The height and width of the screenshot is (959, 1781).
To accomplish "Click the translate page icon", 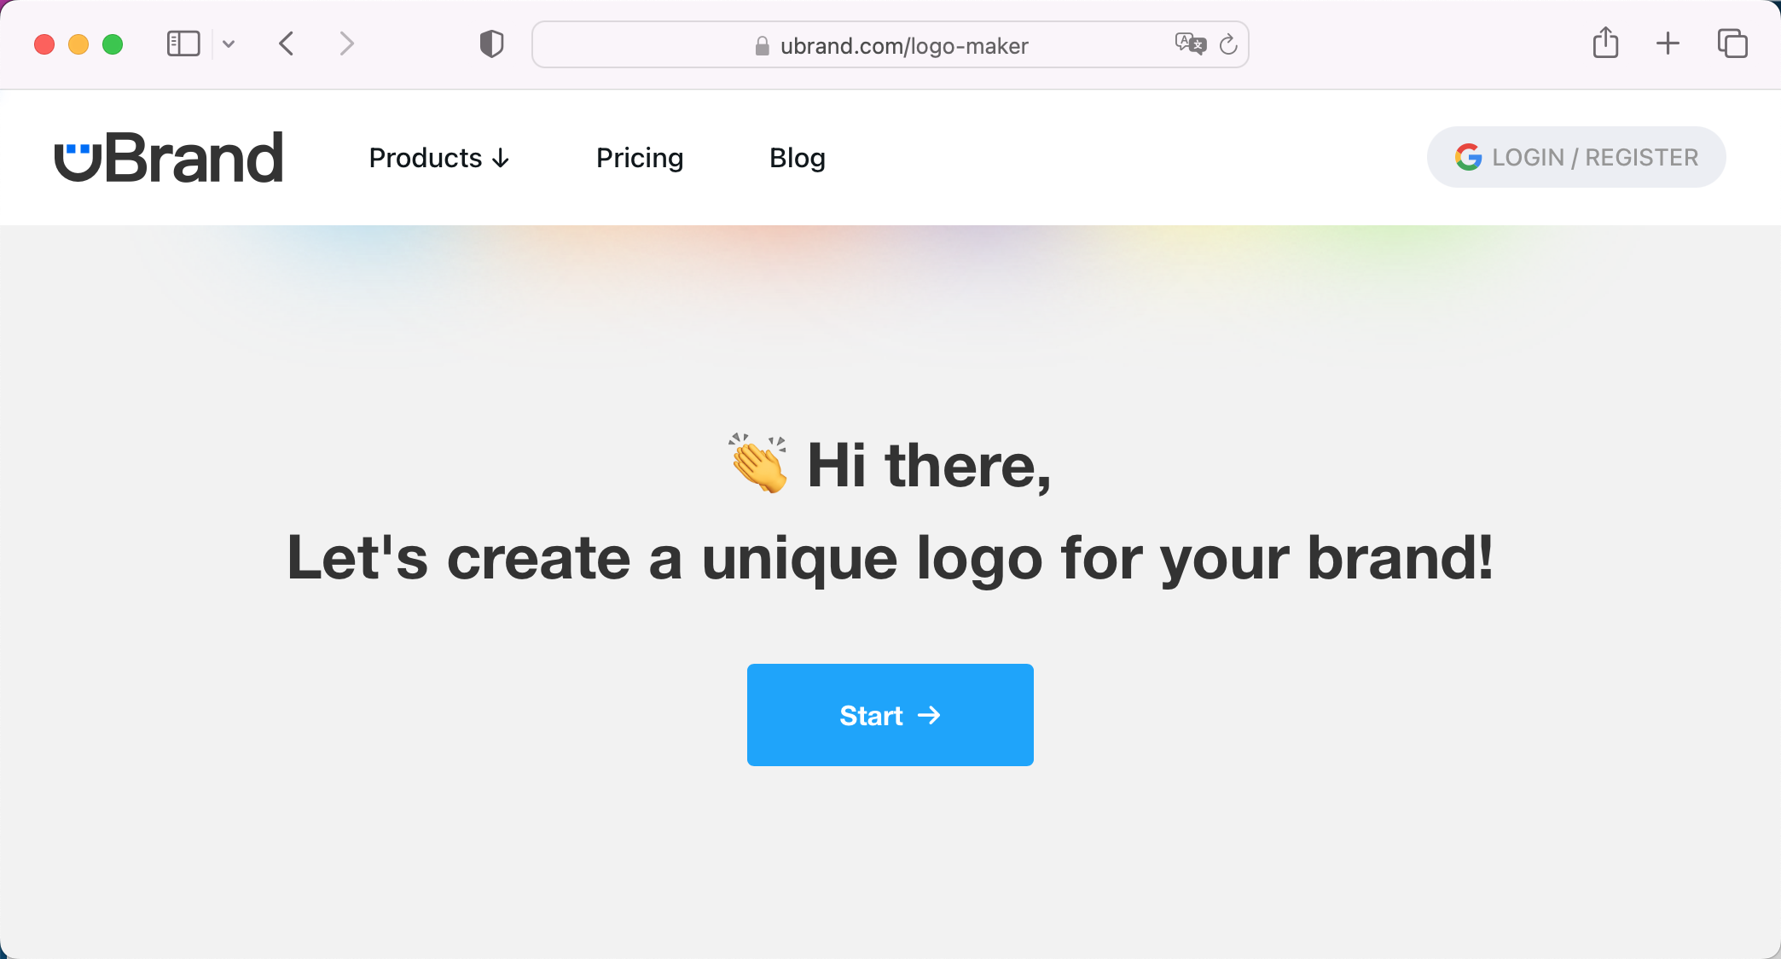I will pyautogui.click(x=1190, y=44).
